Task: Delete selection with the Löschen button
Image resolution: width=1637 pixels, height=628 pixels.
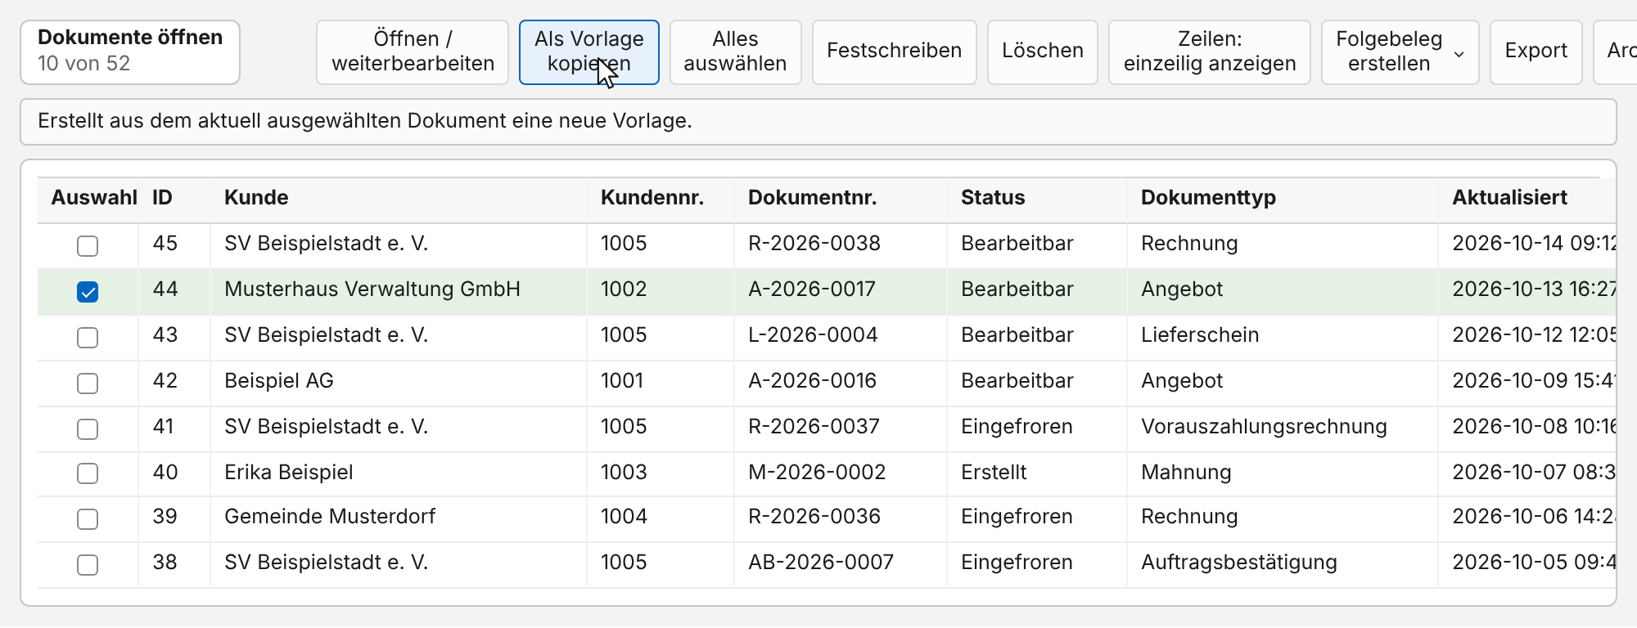Action: 1042,52
